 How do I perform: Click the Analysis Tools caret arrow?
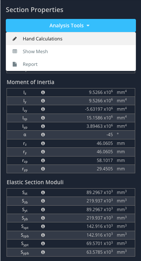click(x=88, y=25)
